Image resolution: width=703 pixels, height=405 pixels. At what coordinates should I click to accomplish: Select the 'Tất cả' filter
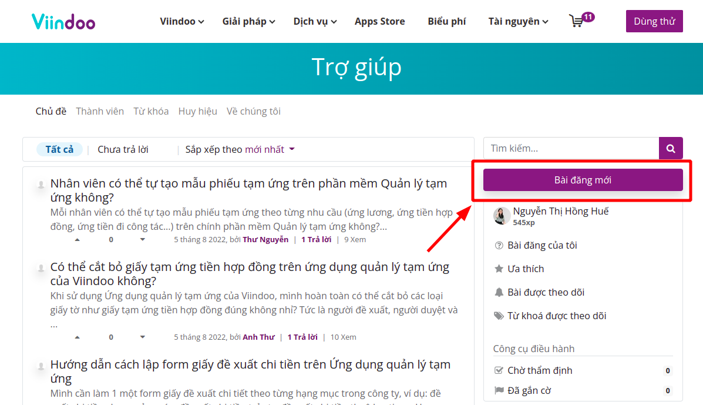pyautogui.click(x=60, y=149)
